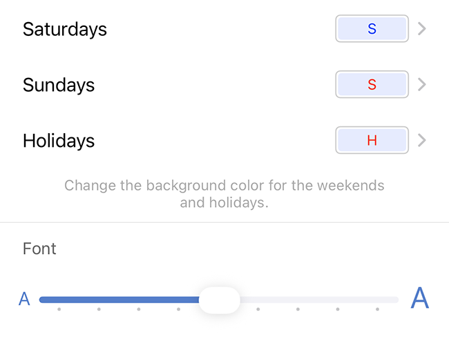The image size is (449, 345).
Task: Click the weekends and holidays description text
Action: [224, 194]
